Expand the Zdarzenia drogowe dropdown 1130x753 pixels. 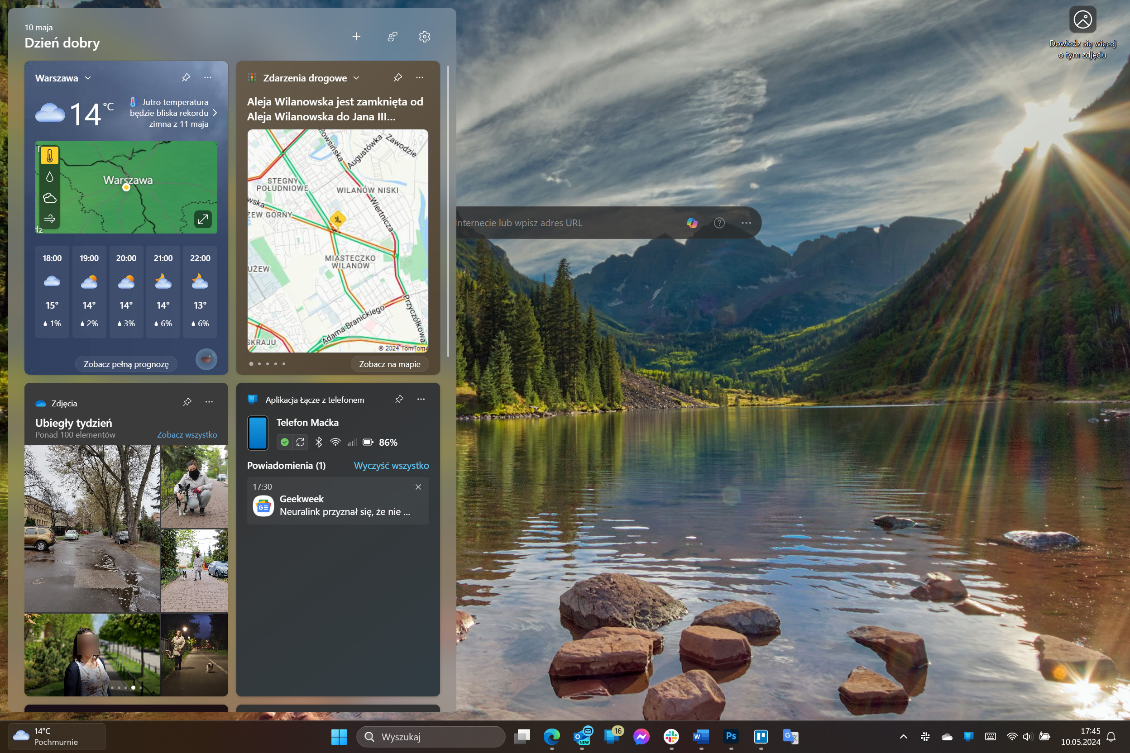click(x=356, y=78)
